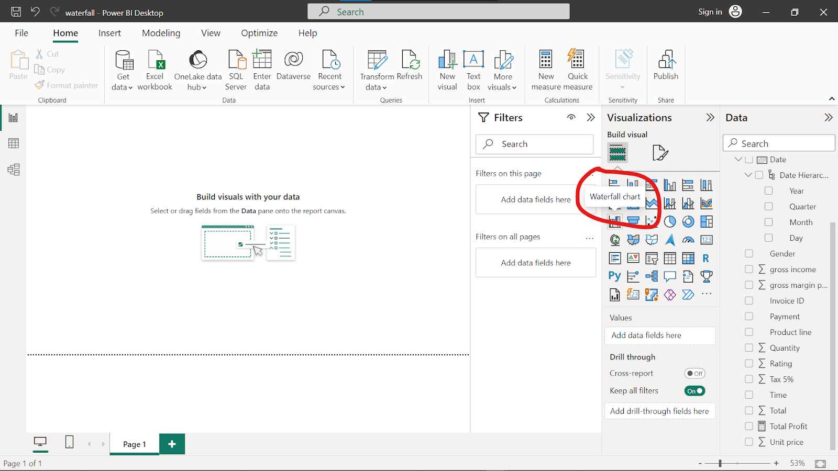Open the File menu
838x471 pixels.
pos(21,33)
